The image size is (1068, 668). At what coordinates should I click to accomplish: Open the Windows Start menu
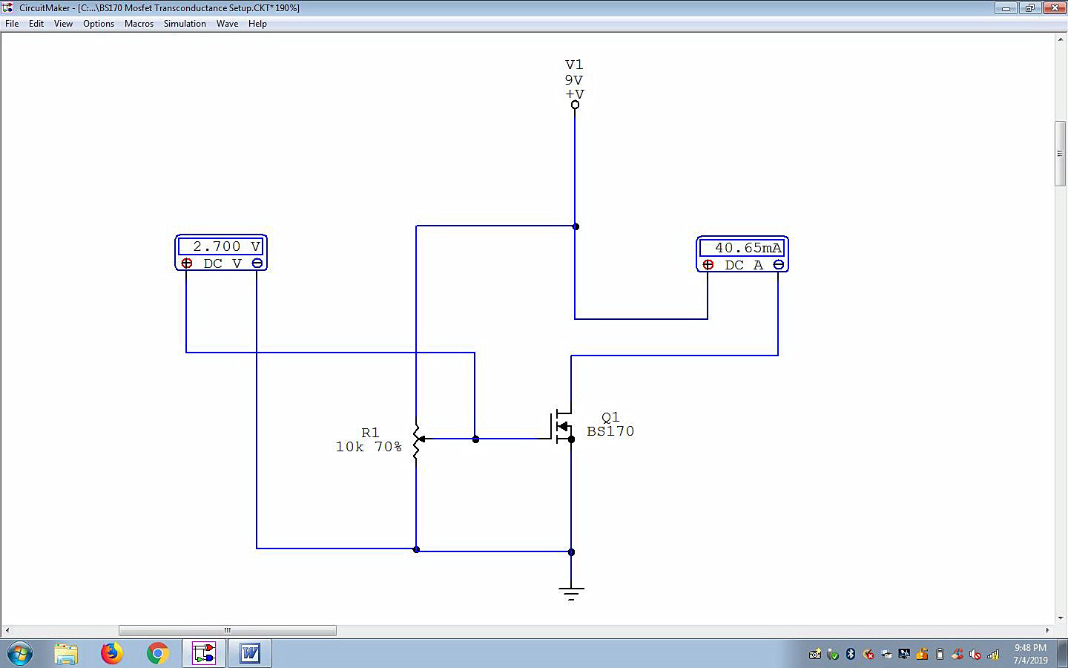click(x=19, y=654)
